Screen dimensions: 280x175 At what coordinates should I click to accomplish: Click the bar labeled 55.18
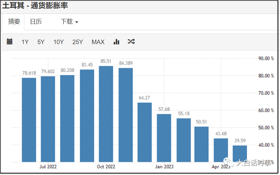pos(184,140)
